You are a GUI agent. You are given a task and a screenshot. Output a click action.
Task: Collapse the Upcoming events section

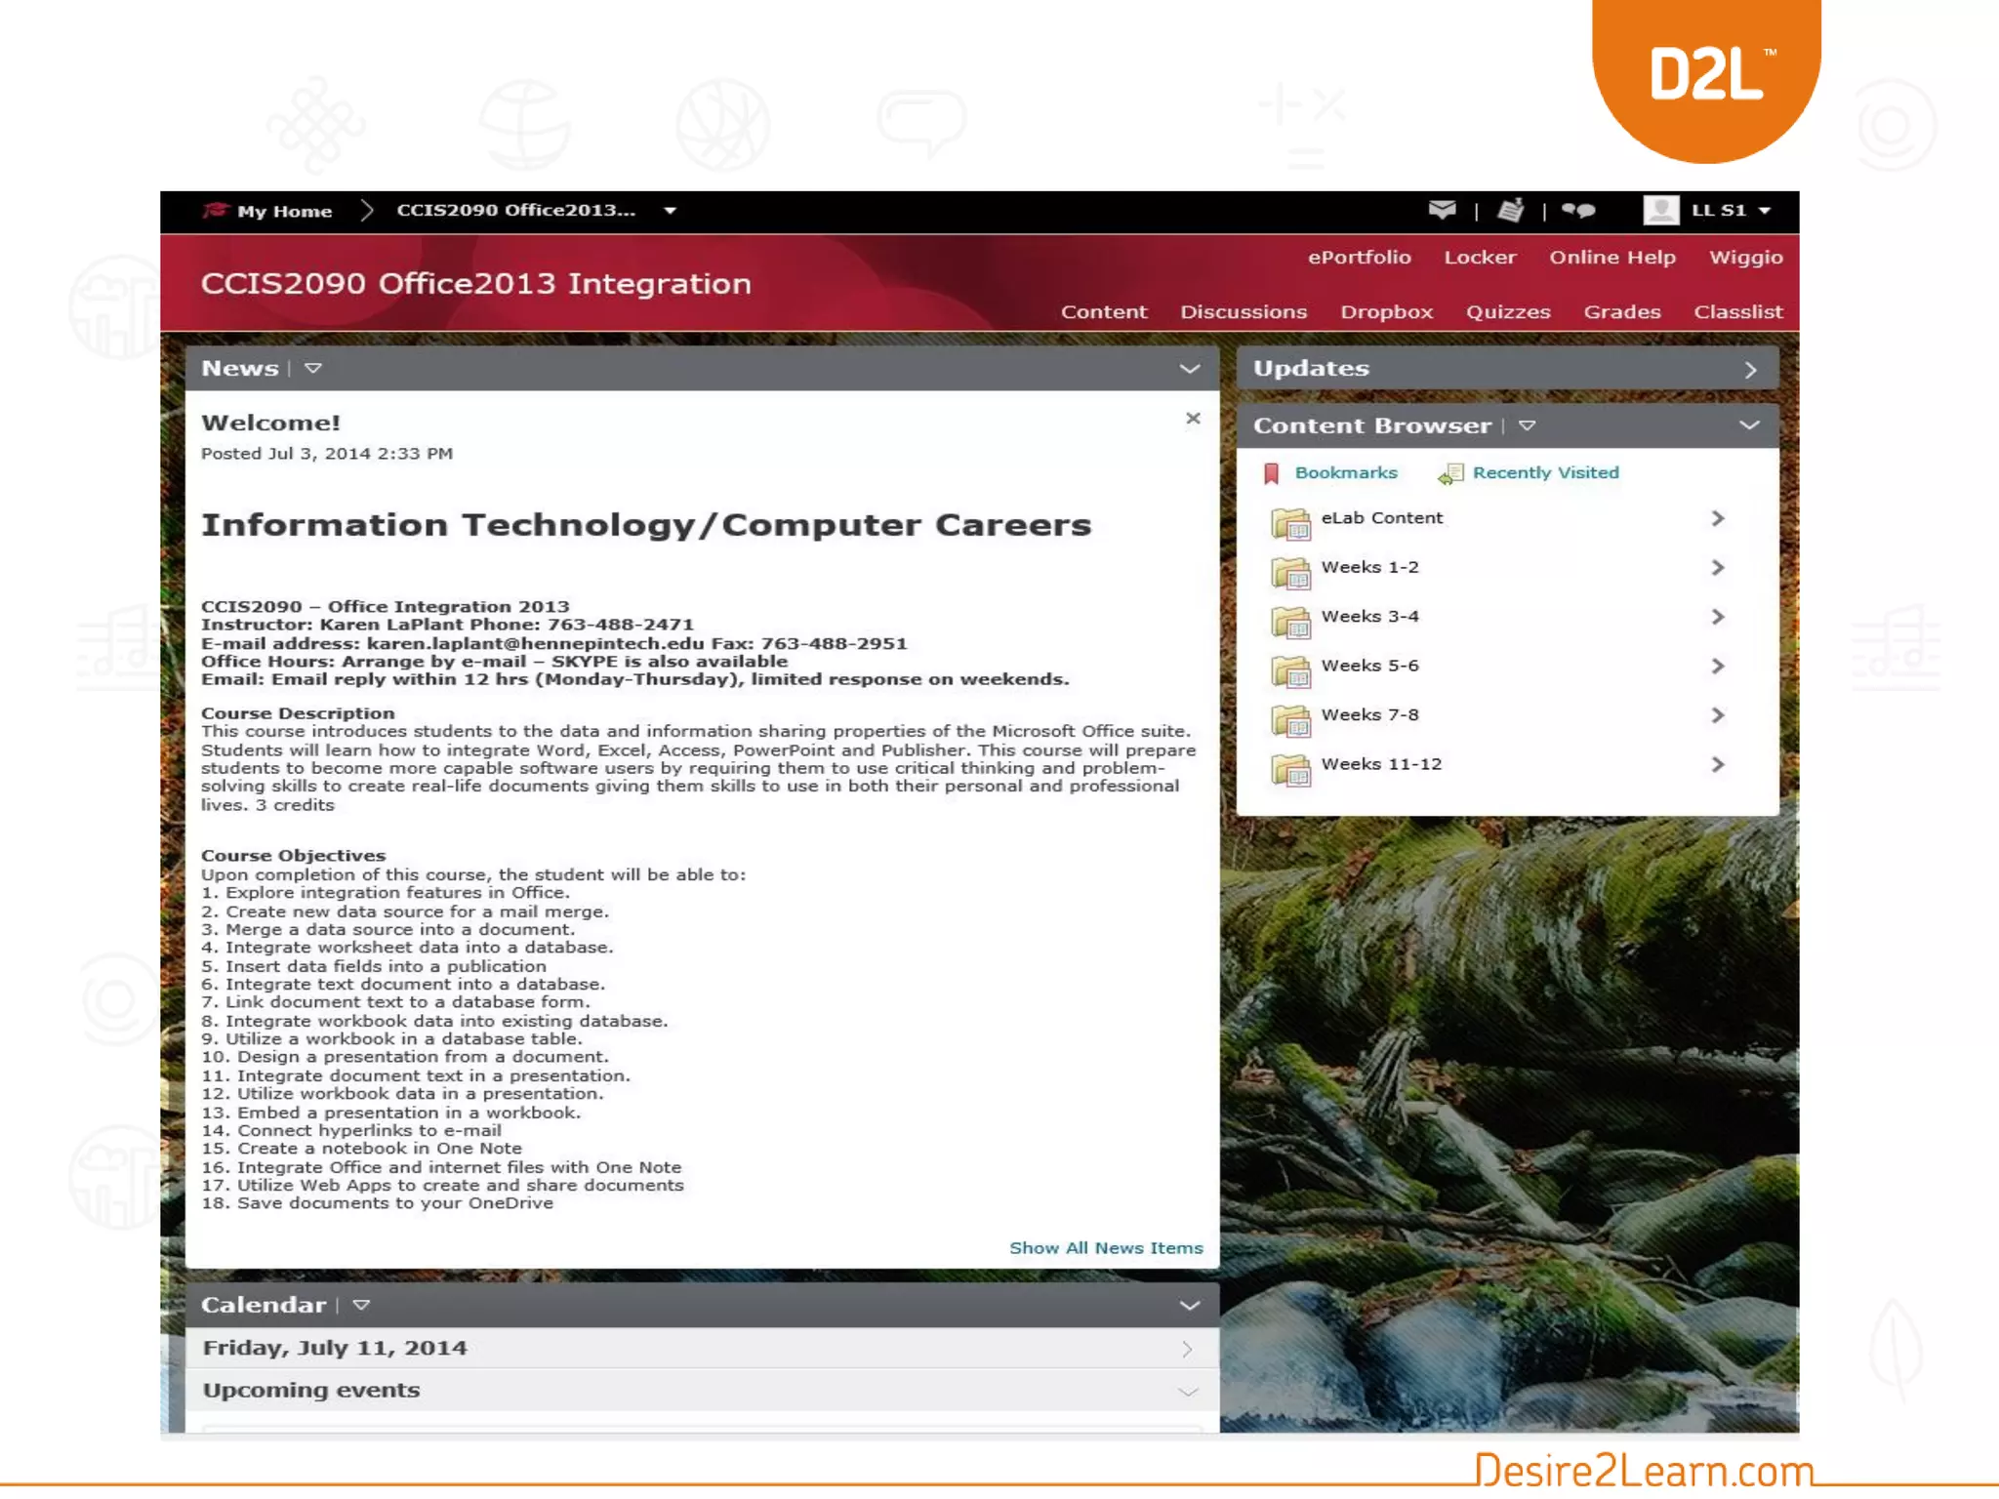pyautogui.click(x=1188, y=1392)
